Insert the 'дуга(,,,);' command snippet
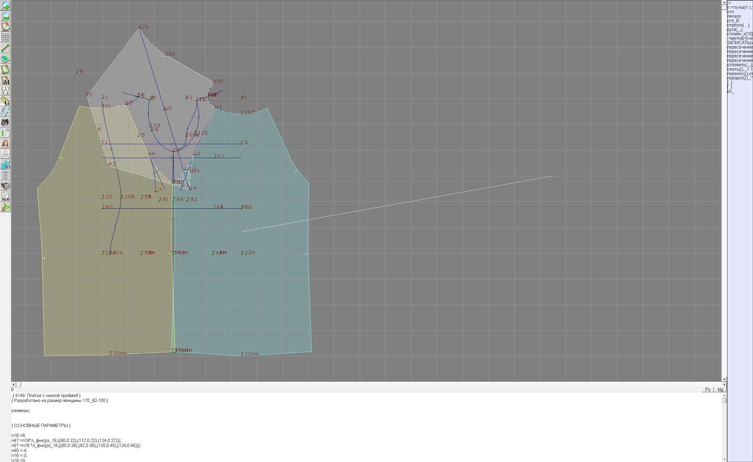Image resolution: width=753 pixels, height=462 pixels. point(735,30)
